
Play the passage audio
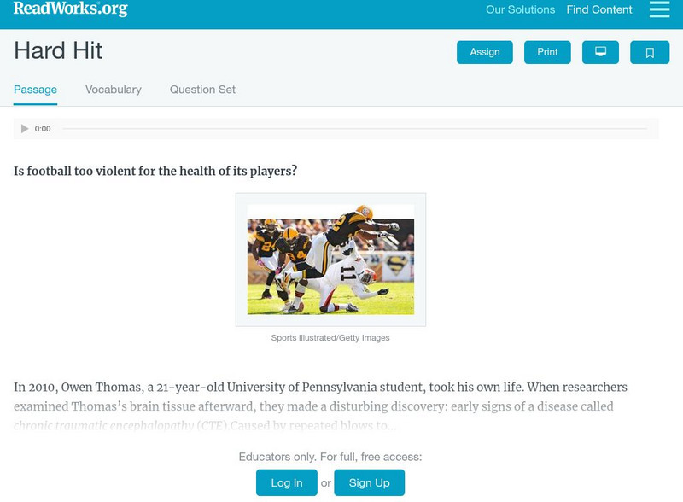click(x=25, y=129)
